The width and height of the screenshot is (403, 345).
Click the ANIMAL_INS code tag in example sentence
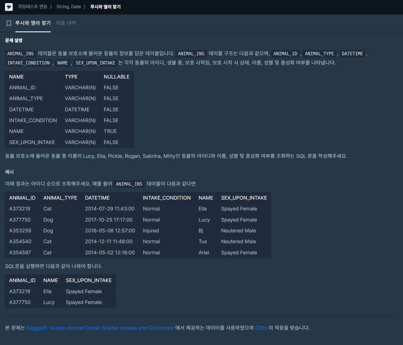(x=129, y=184)
